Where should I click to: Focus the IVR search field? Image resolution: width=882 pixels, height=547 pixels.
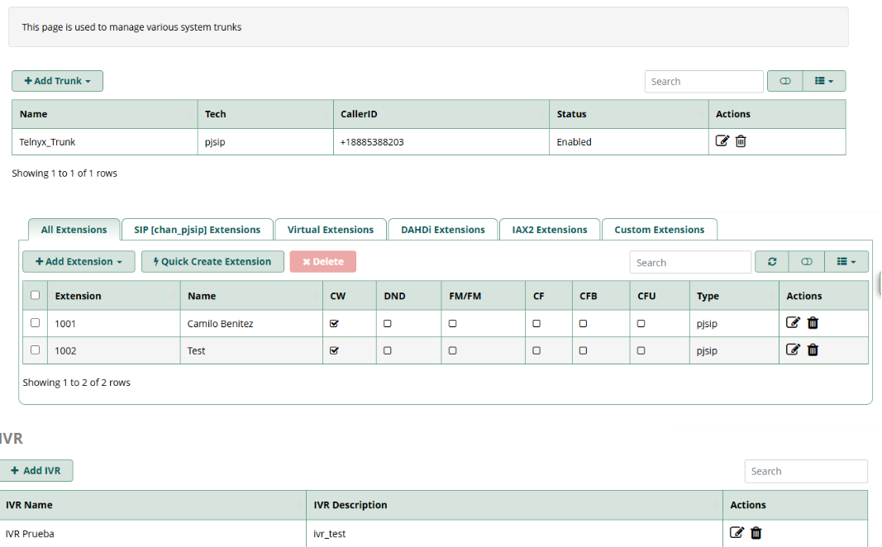pyautogui.click(x=806, y=471)
